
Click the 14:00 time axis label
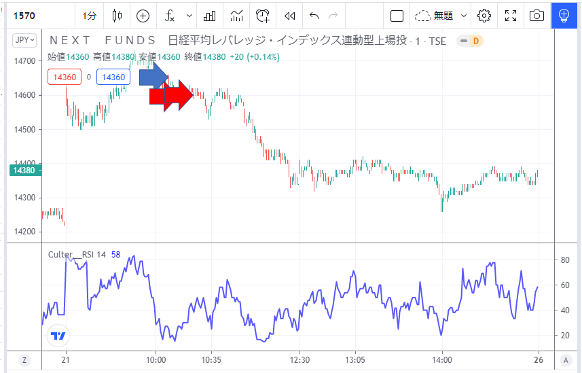click(442, 360)
